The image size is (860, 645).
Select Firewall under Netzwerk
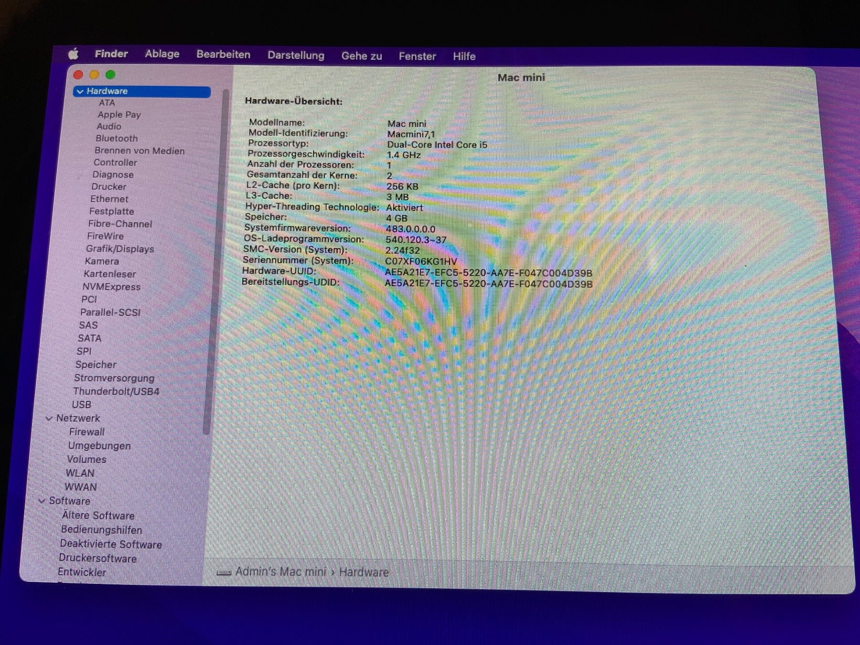tap(86, 432)
